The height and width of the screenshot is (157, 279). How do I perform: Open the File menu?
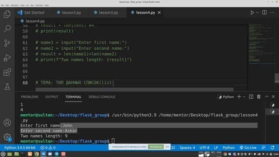pos(2,5)
